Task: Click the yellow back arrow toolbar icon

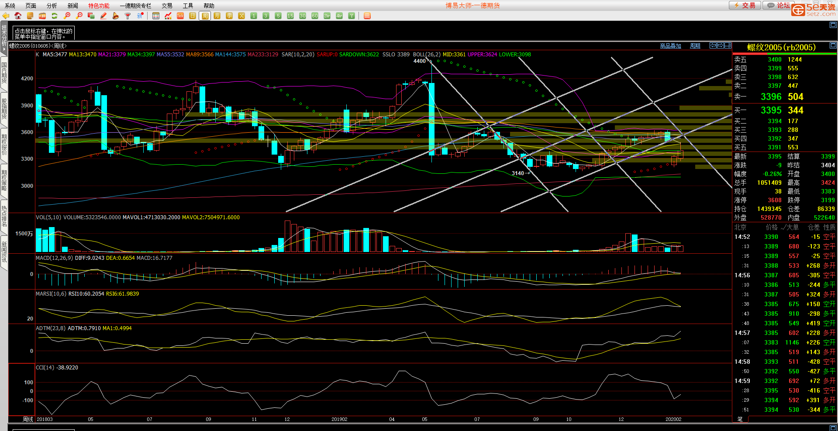Action: click(x=6, y=16)
